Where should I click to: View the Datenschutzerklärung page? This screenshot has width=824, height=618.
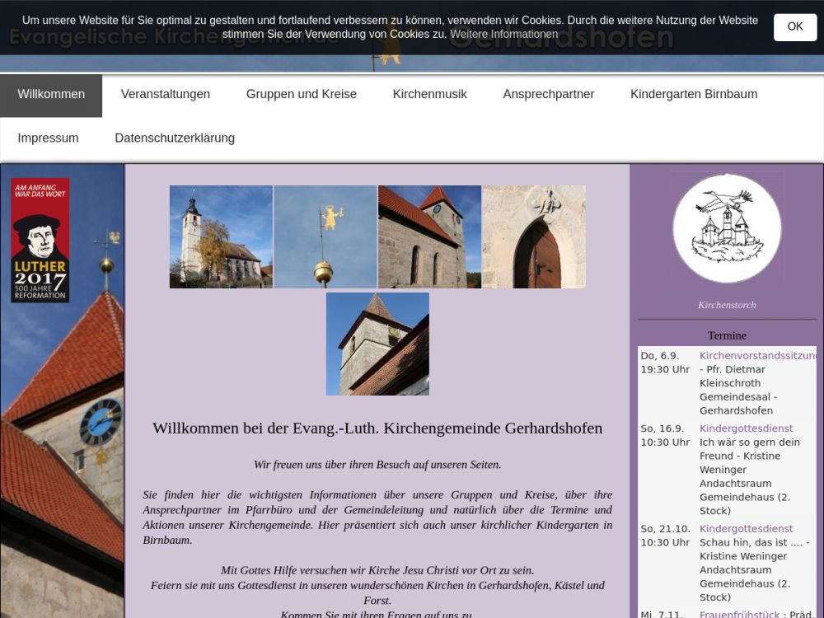[175, 138]
